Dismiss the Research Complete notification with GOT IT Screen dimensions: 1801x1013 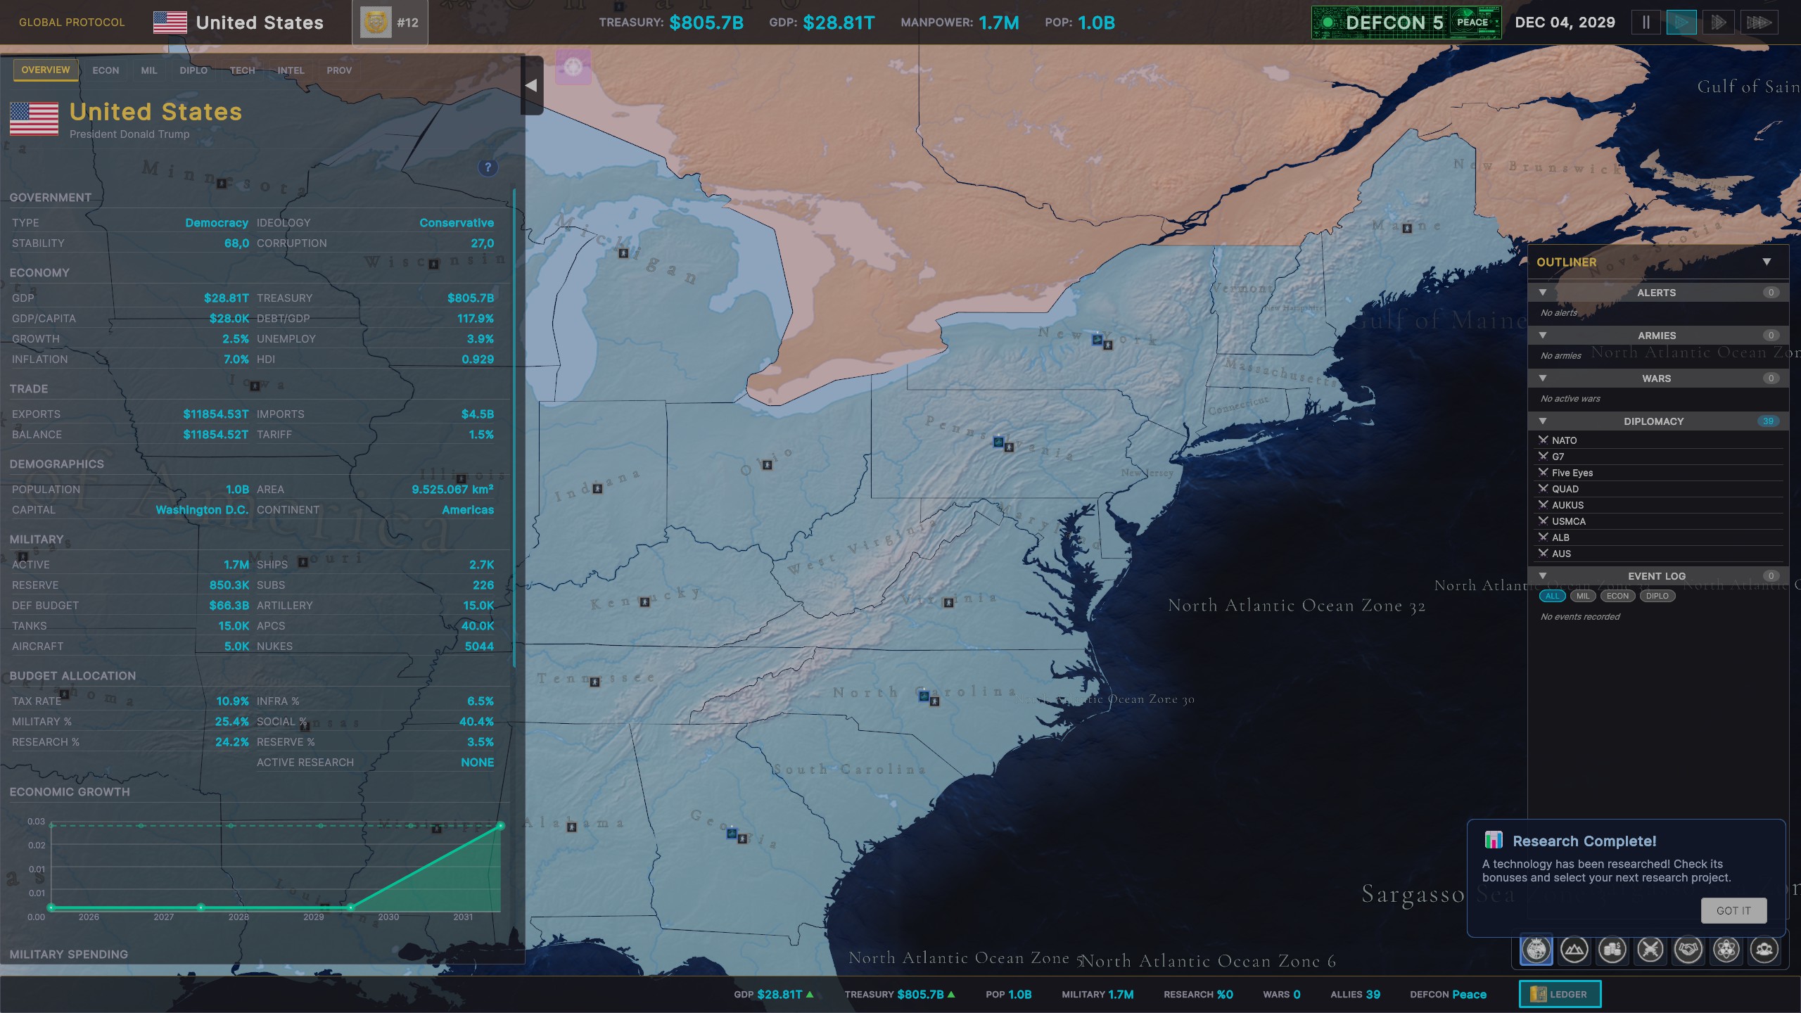pos(1733,910)
